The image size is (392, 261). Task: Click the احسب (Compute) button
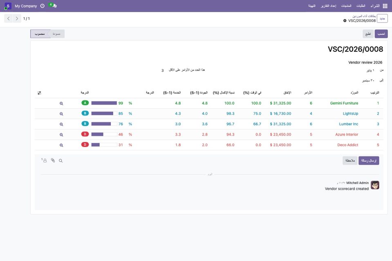(x=381, y=34)
